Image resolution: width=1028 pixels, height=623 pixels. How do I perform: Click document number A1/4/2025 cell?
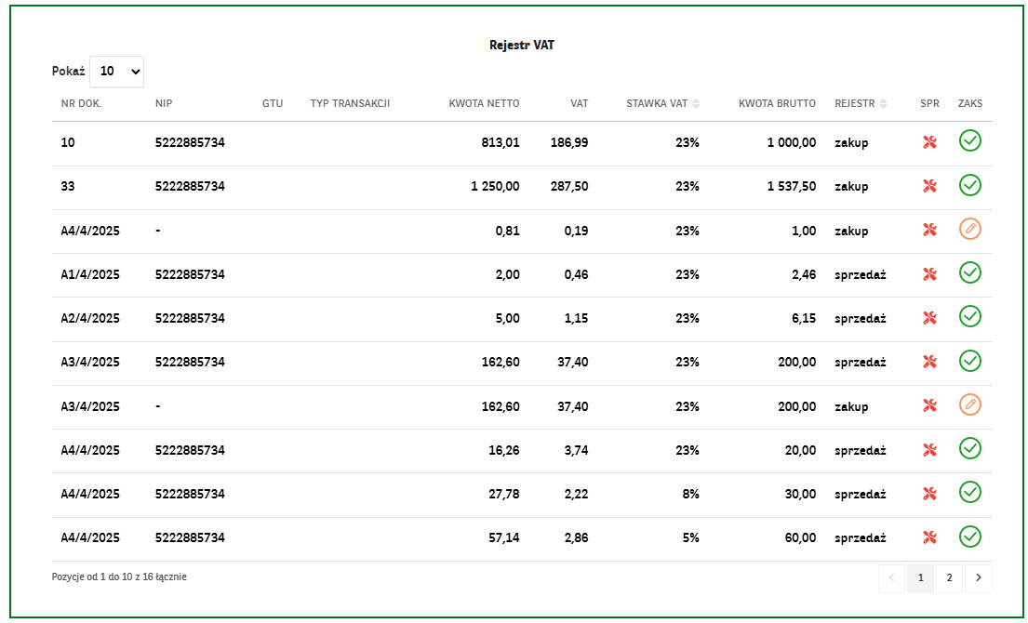90,274
